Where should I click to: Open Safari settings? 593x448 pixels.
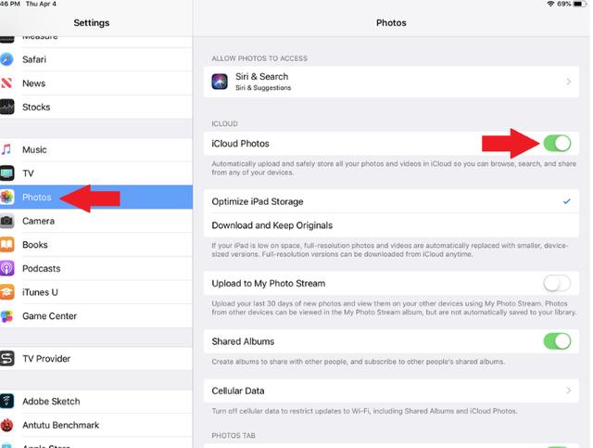tap(96, 59)
